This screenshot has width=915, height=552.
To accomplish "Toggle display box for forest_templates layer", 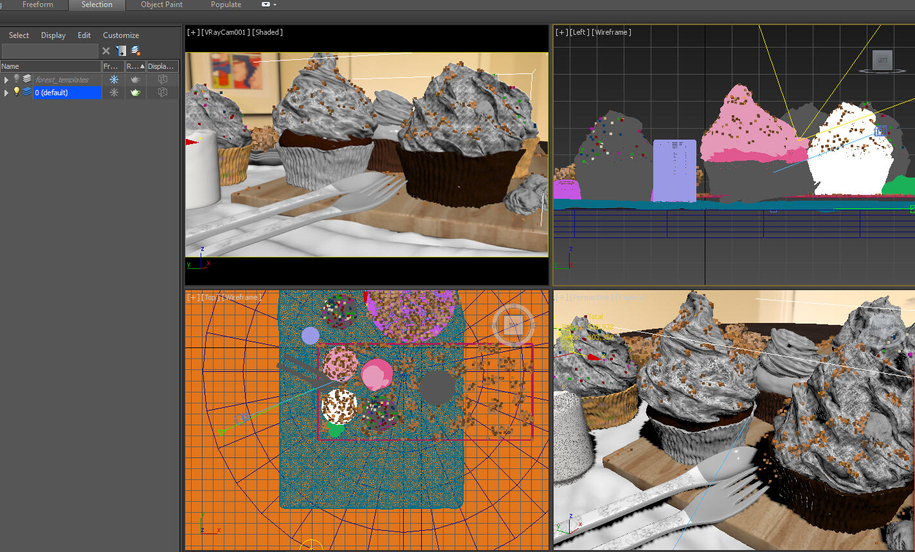I will [163, 79].
